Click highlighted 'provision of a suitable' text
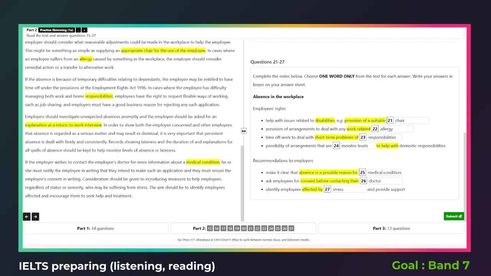Image resolution: width=491 pixels, height=276 pixels. [365, 120]
